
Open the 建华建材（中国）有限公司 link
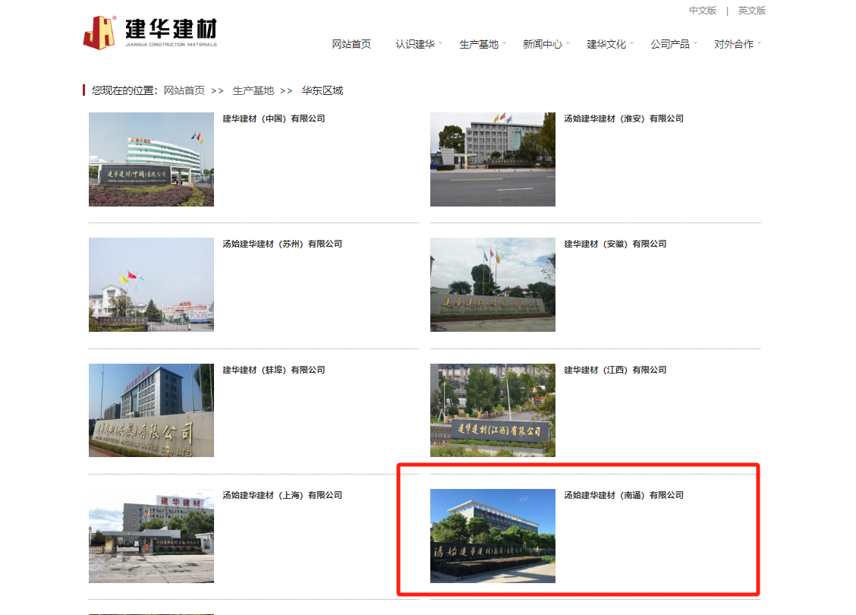pyautogui.click(x=273, y=118)
